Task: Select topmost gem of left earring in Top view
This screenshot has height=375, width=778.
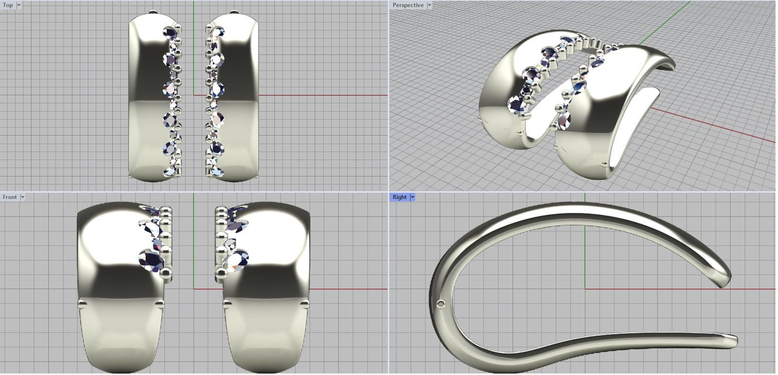Action: click(x=170, y=33)
